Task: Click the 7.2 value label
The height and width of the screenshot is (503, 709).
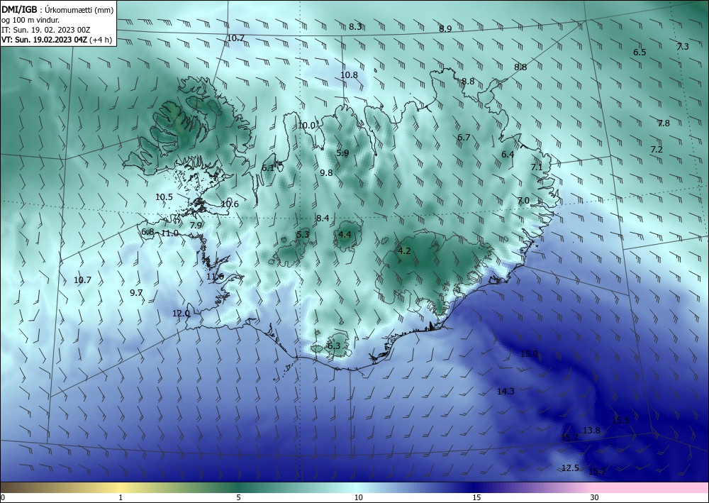Action: (x=657, y=149)
